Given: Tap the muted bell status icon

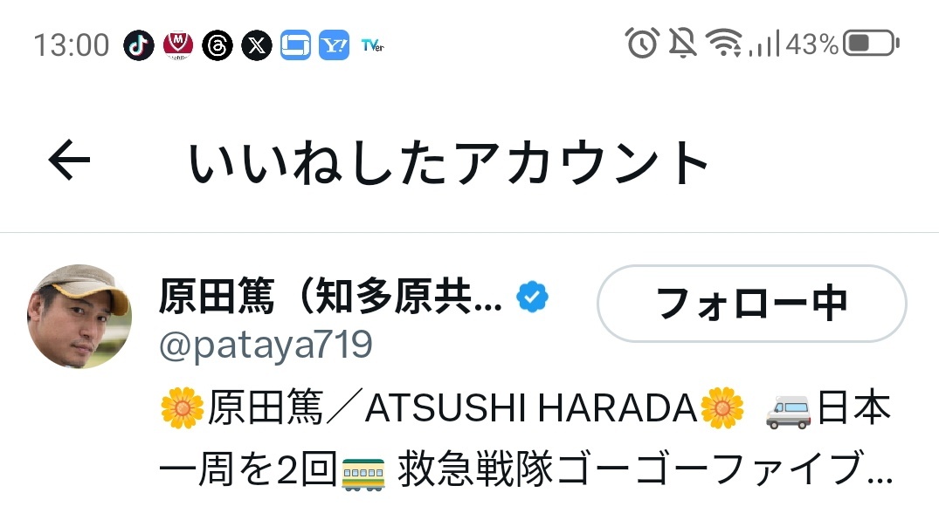Looking at the screenshot, I should click(683, 43).
